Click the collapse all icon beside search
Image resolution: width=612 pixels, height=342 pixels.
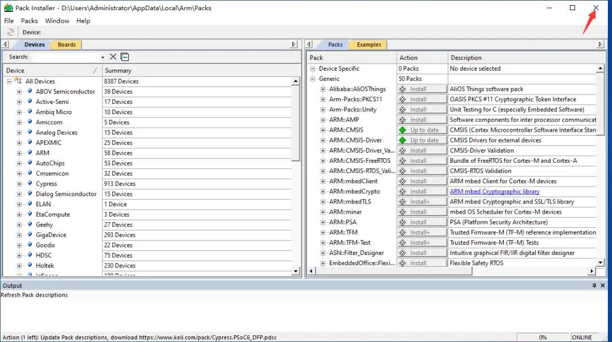(x=125, y=57)
